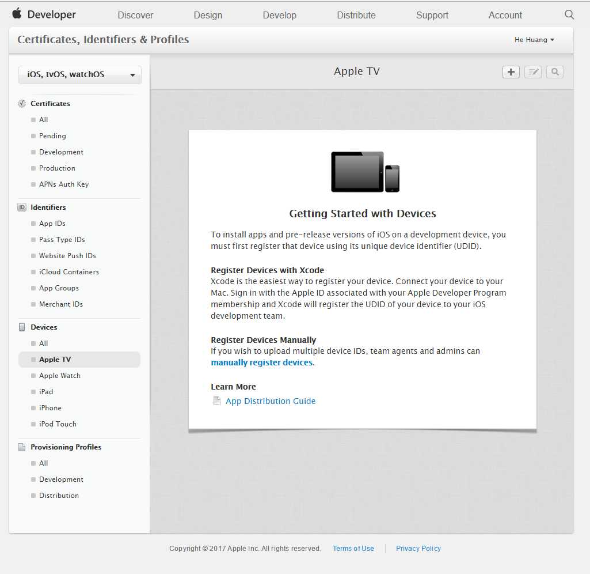Click the iPad and iPhone devices illustration
Viewport: 590px width, 574px height.
click(x=365, y=172)
